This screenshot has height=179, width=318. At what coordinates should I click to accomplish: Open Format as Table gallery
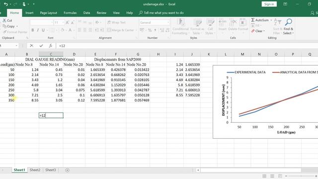(197, 27)
